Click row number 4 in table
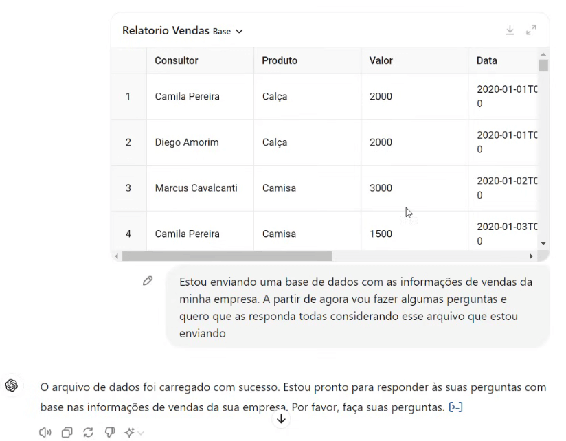Screen dimensions: 566x441 [x=128, y=231]
